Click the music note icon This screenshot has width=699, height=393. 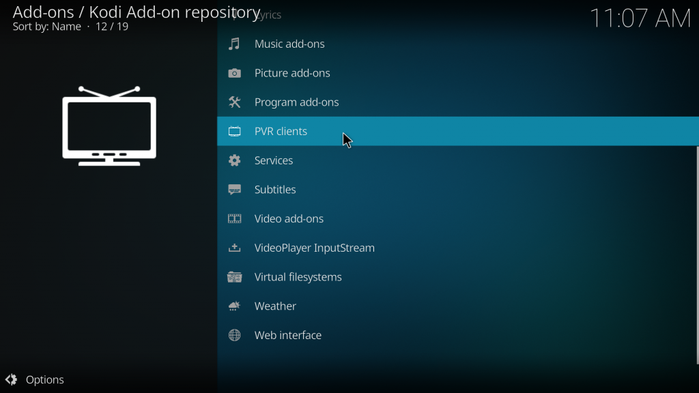coord(235,44)
